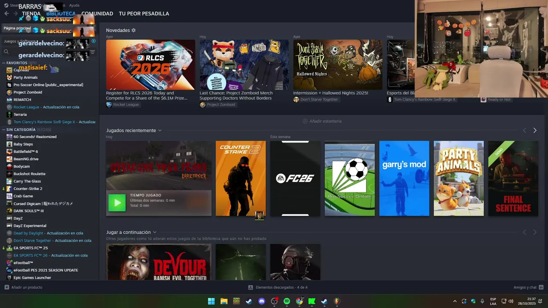Show previous Jugados recientemente games arrow
The height and width of the screenshot is (308, 548).
point(524,130)
